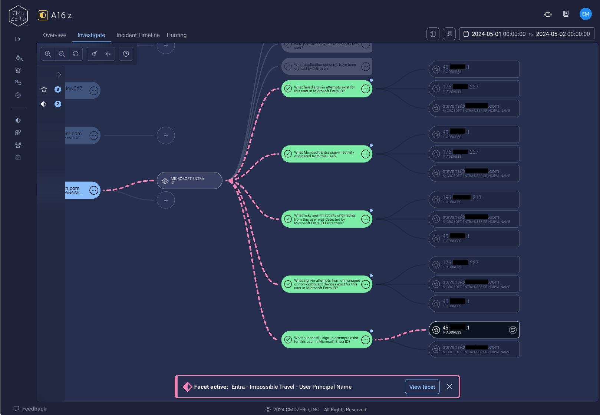Viewport: 600px width, 415px height.
Task: Star the 196…213 IP address node
Action: click(436, 200)
